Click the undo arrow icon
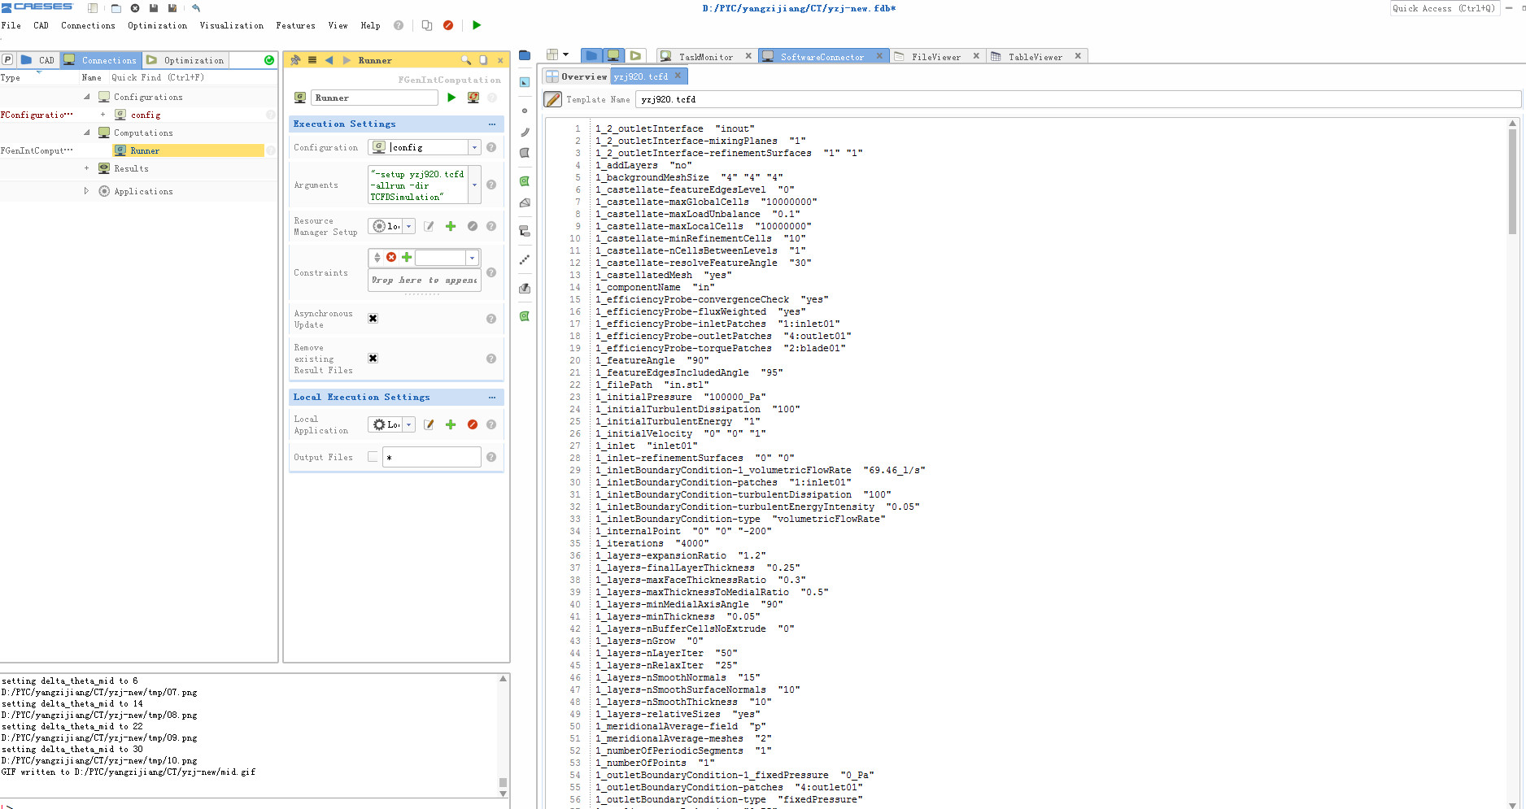The image size is (1526, 809). tap(195, 8)
